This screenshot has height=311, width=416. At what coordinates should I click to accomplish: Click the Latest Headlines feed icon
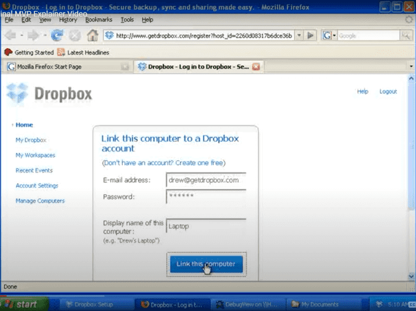(61, 52)
